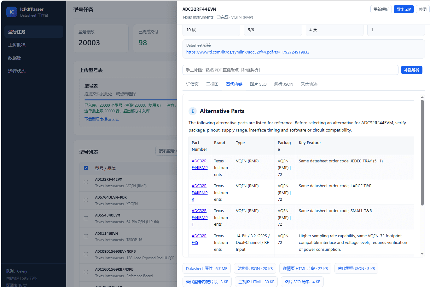Screen dimensions: 430x287
Task: Click the 导出 ZIP button
Action: 404,9
